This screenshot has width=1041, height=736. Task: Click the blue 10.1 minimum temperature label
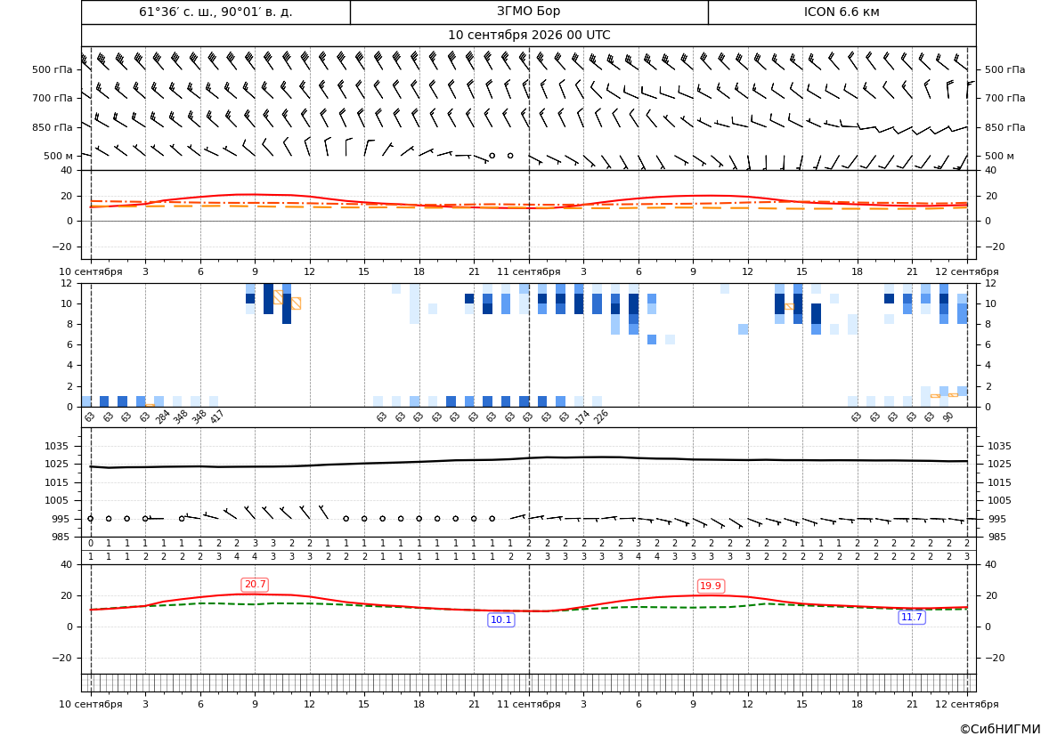tap(500, 619)
